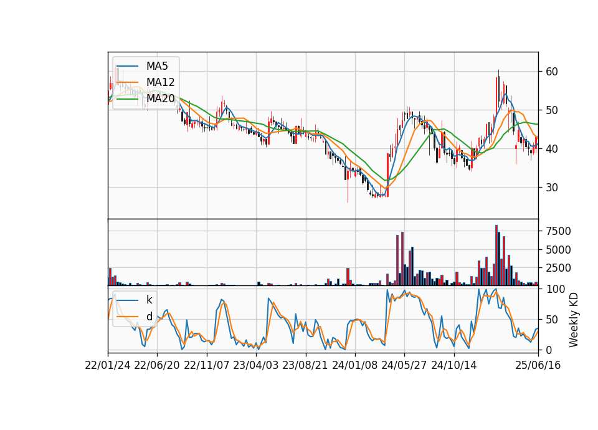Screen dimensions: 598x430
Task: Click the 23/08/21 date label
Action: [305, 365]
